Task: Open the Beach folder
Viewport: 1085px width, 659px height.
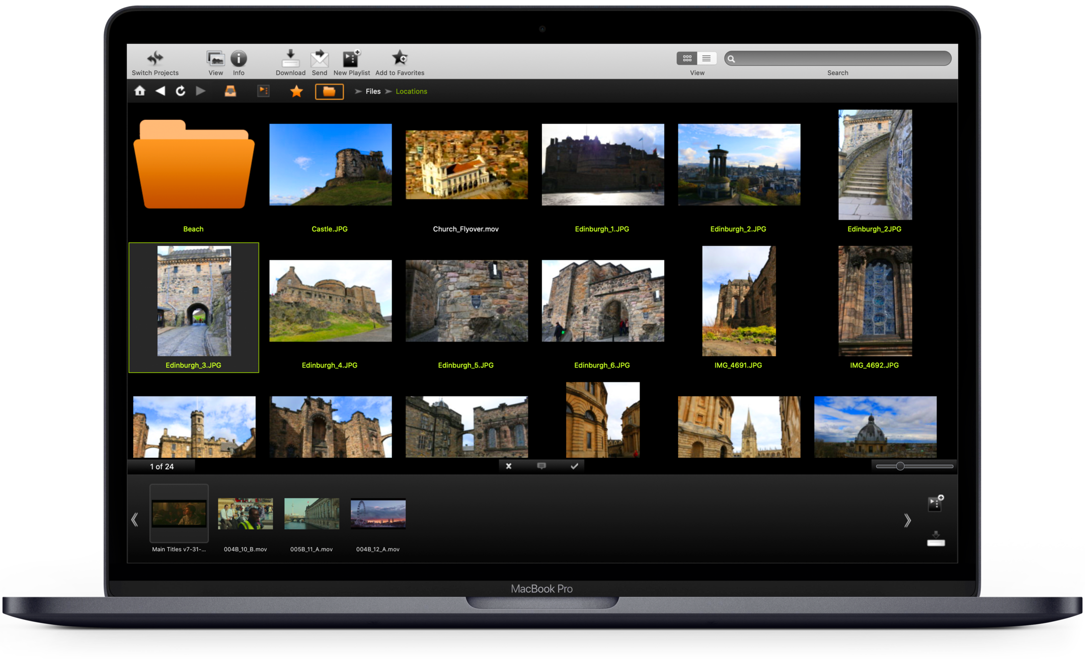Action: click(194, 166)
